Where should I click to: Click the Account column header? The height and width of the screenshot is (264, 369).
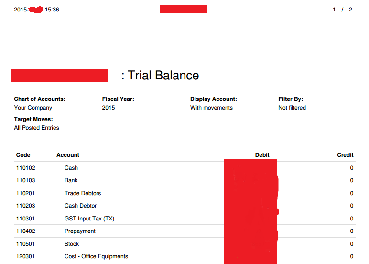click(x=68, y=155)
